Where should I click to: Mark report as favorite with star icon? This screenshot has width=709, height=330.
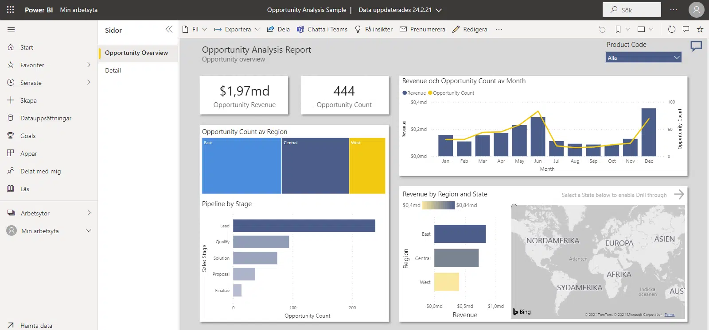[700, 29]
